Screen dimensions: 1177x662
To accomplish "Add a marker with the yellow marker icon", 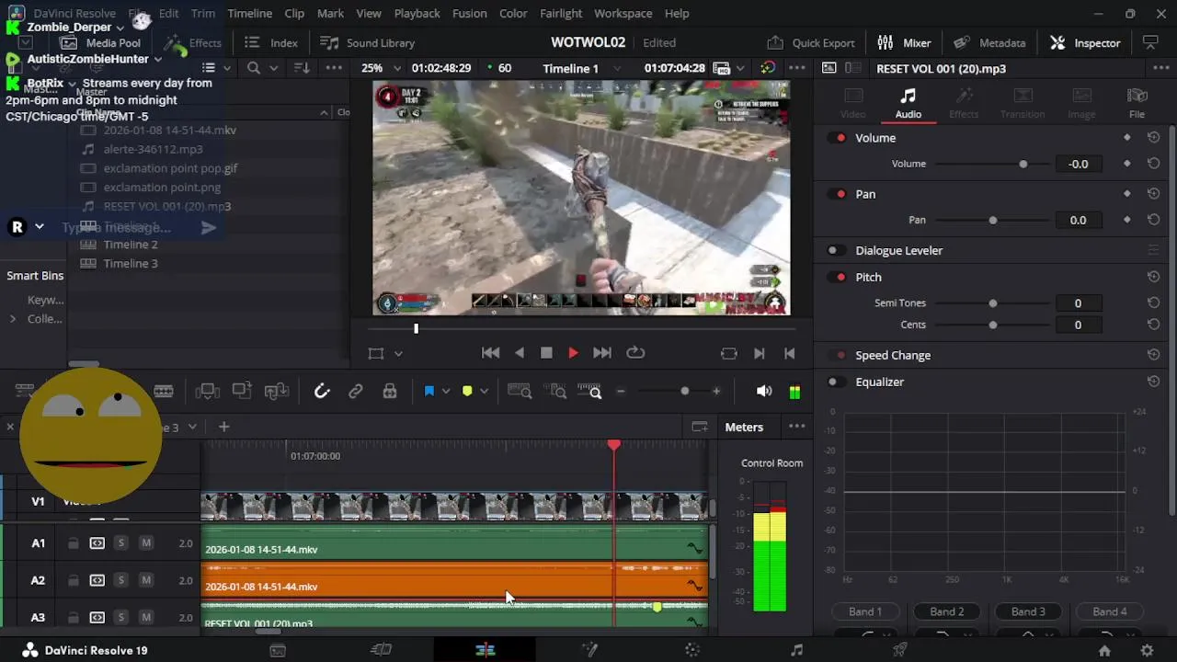I will click(467, 392).
